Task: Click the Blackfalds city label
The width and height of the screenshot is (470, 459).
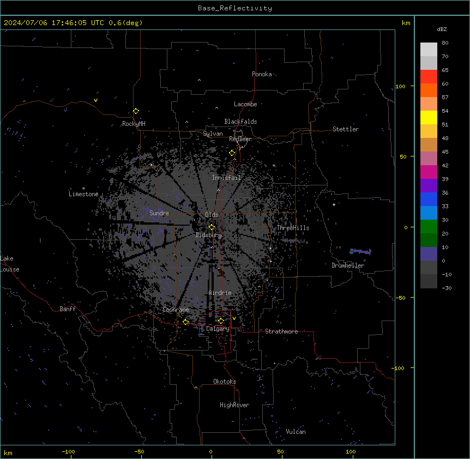Action: (240, 122)
